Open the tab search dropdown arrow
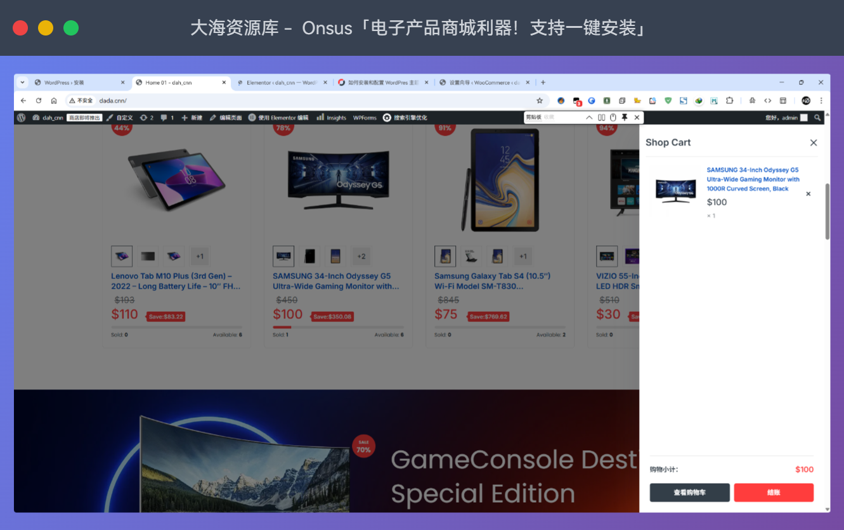 point(22,82)
